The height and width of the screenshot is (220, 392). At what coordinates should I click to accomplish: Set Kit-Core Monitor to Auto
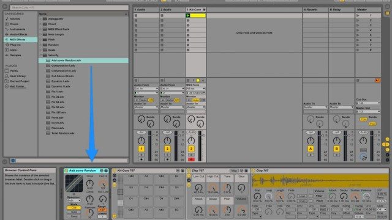[x=196, y=100]
